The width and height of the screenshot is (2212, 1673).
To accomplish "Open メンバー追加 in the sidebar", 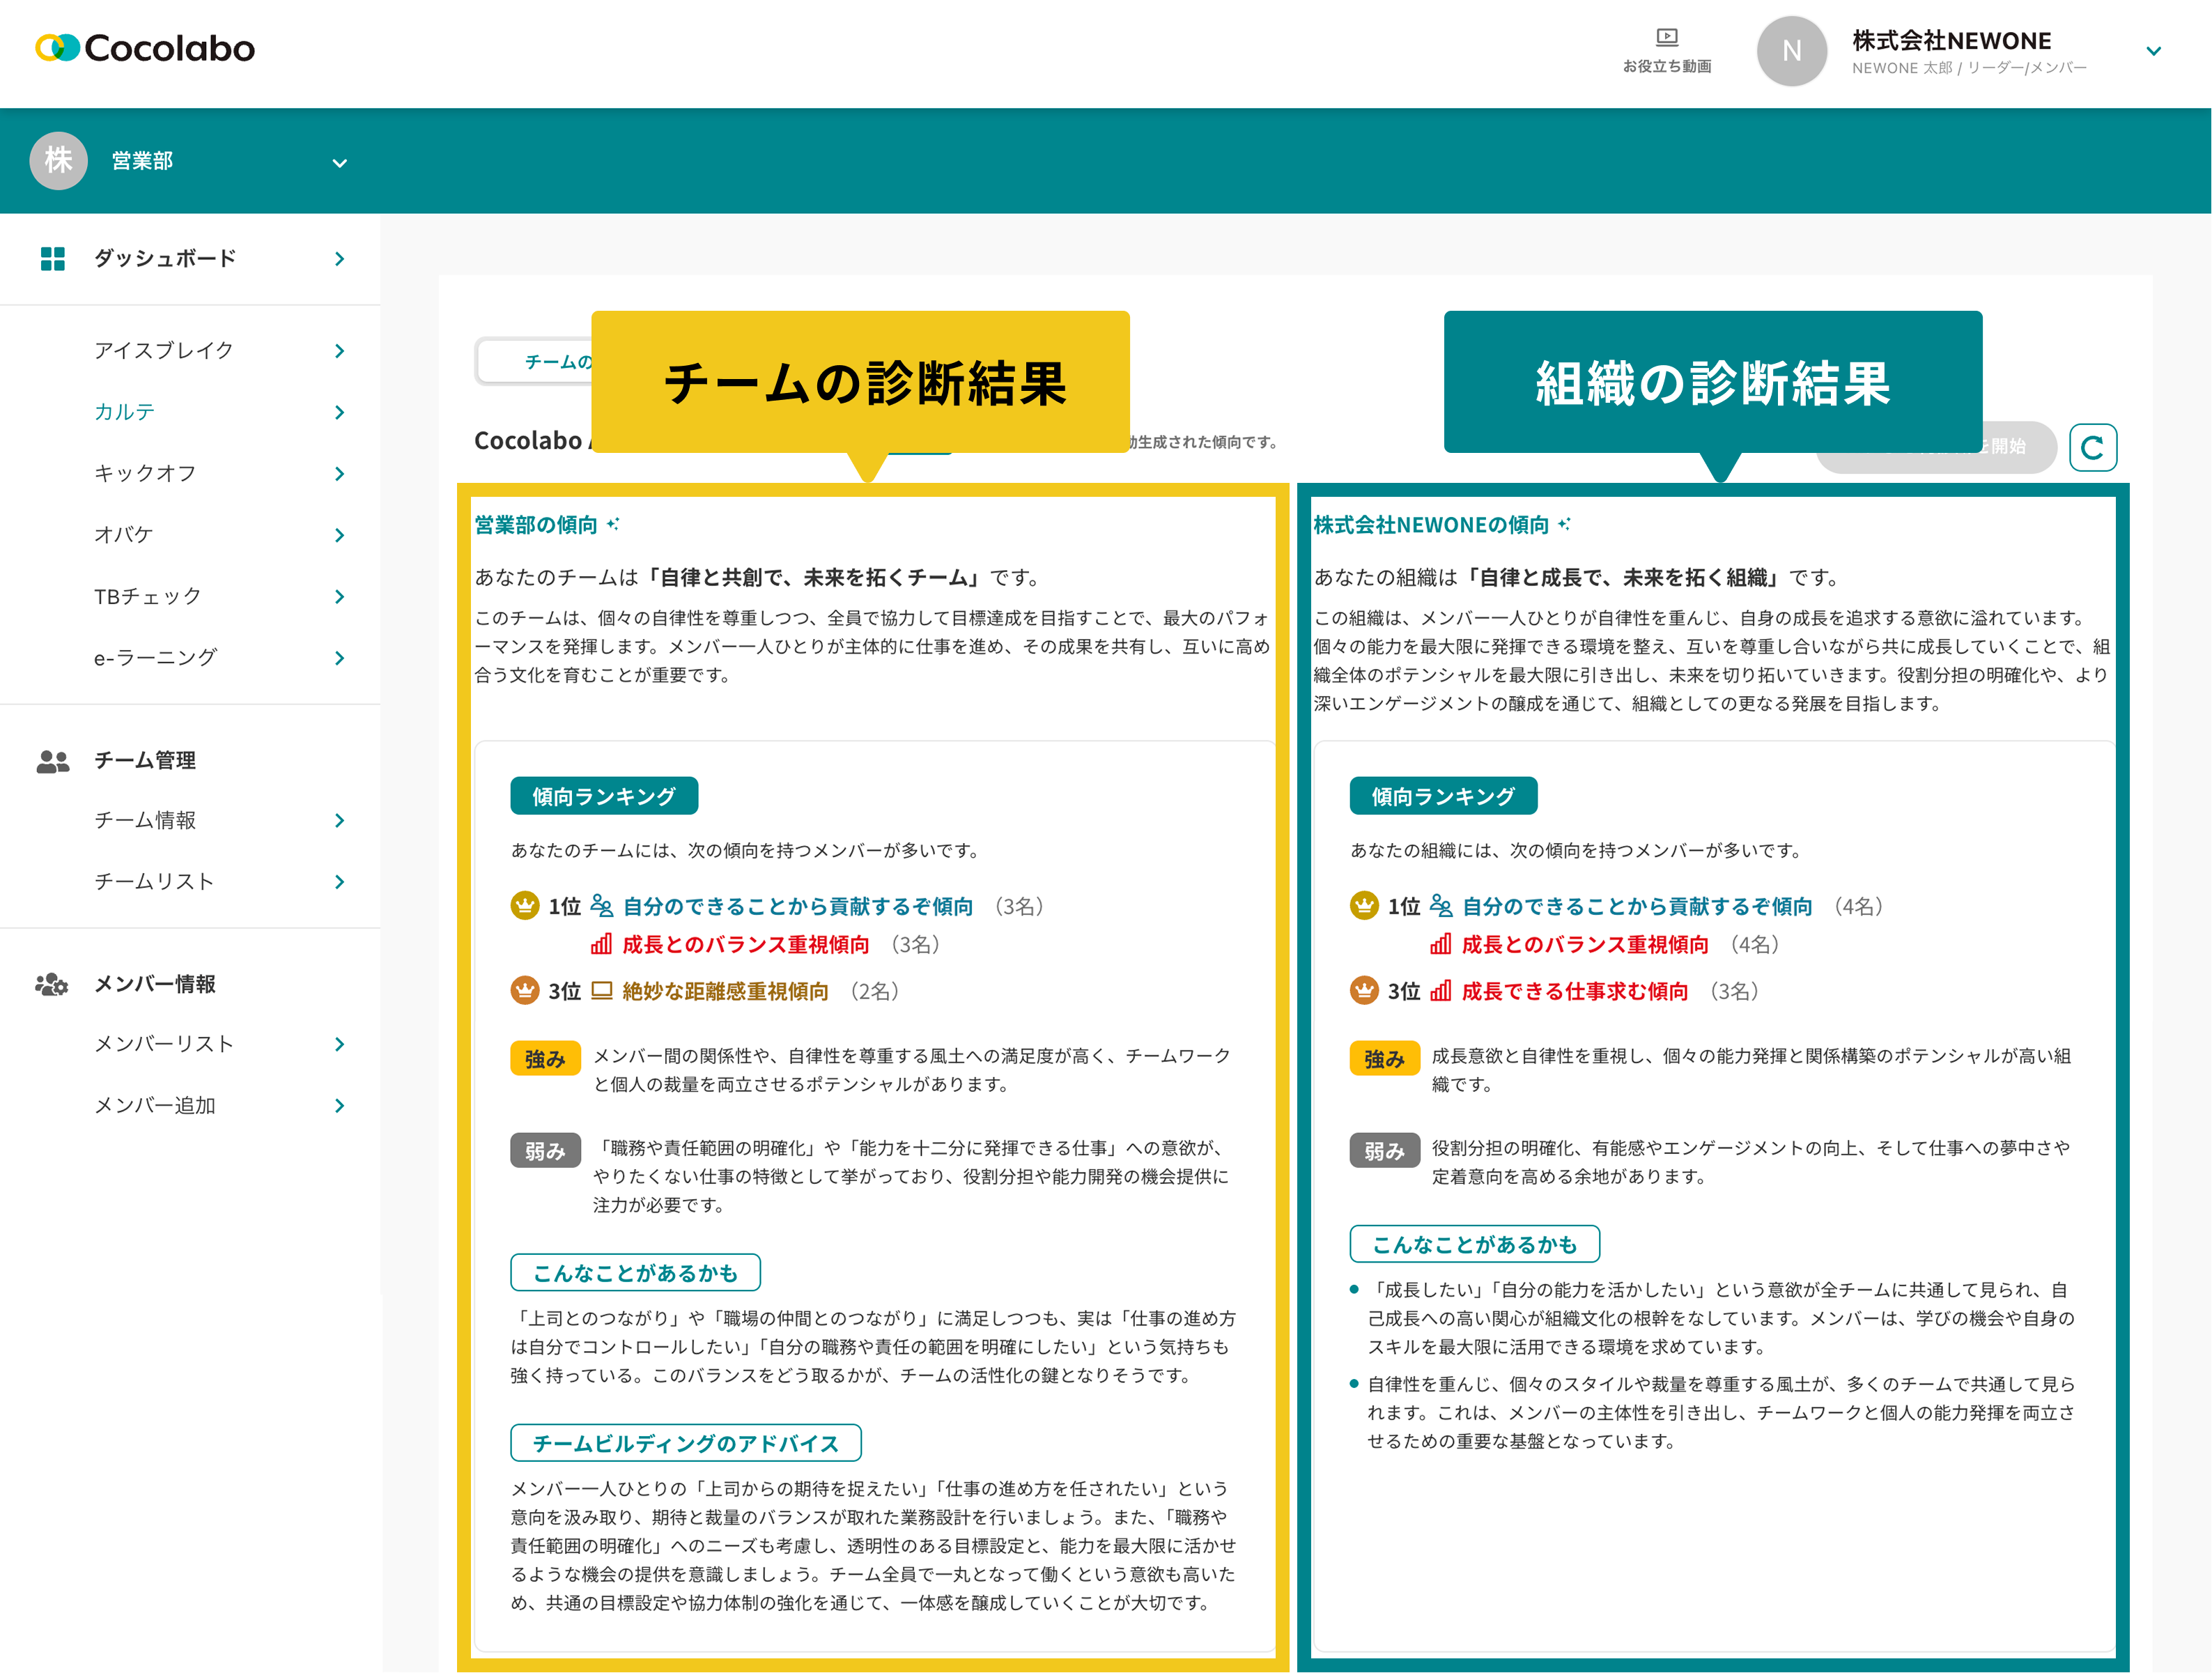I will click(x=155, y=1105).
